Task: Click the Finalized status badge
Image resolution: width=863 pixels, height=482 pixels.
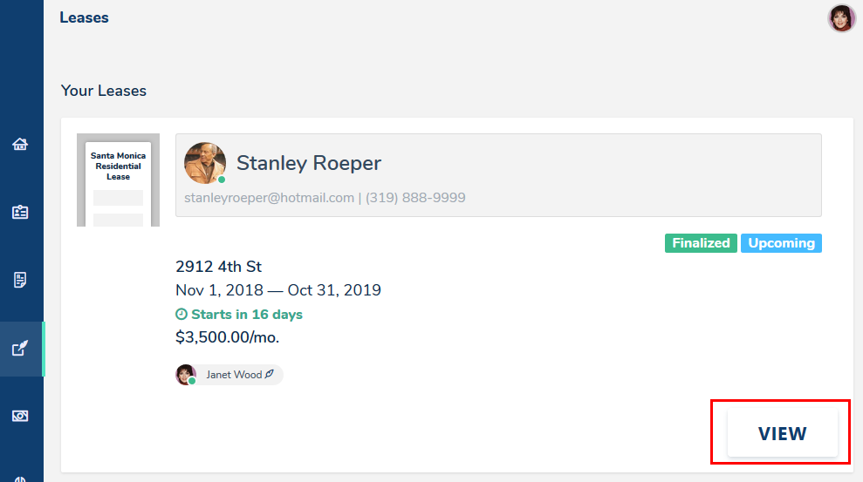Action: click(701, 243)
